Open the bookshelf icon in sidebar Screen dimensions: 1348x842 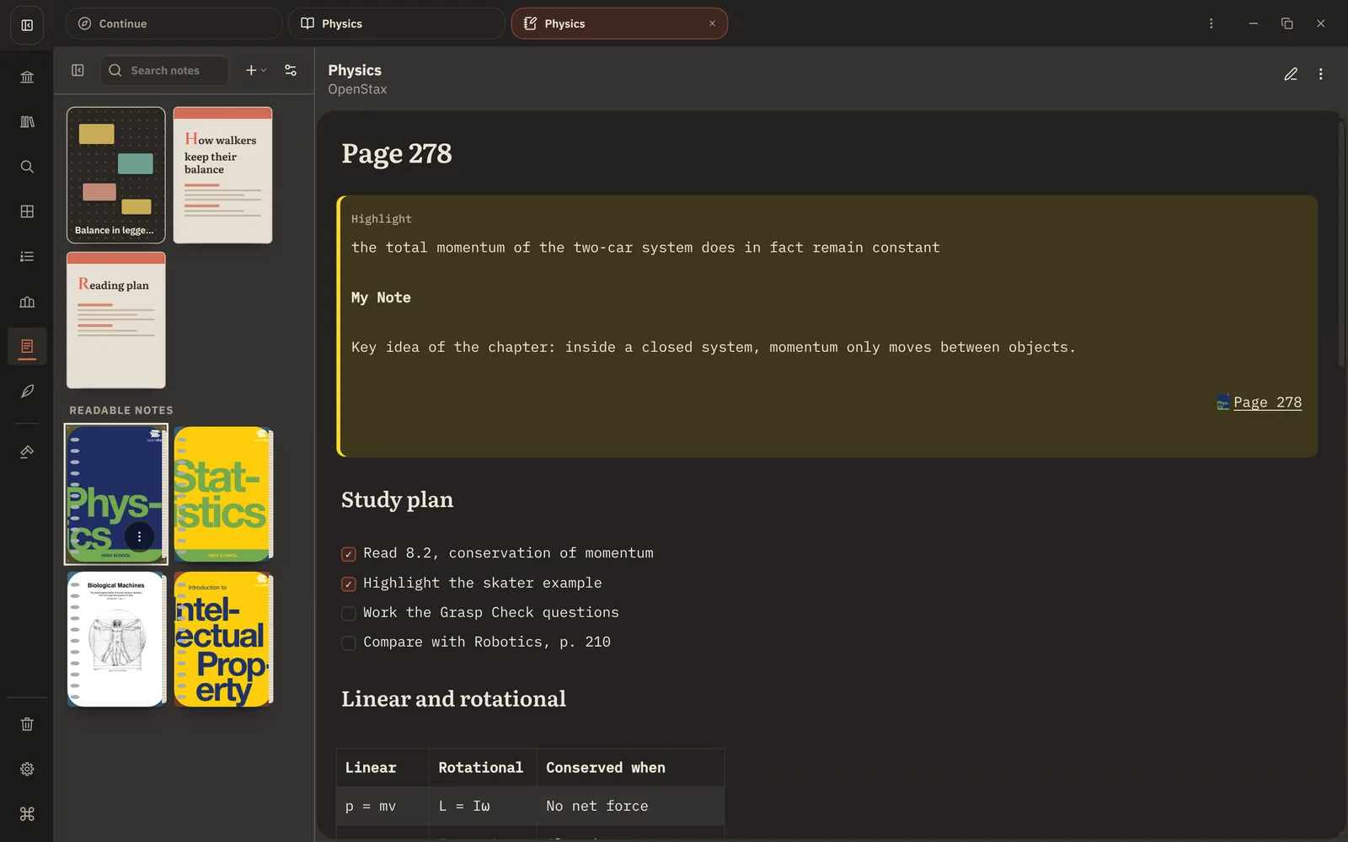click(x=27, y=122)
